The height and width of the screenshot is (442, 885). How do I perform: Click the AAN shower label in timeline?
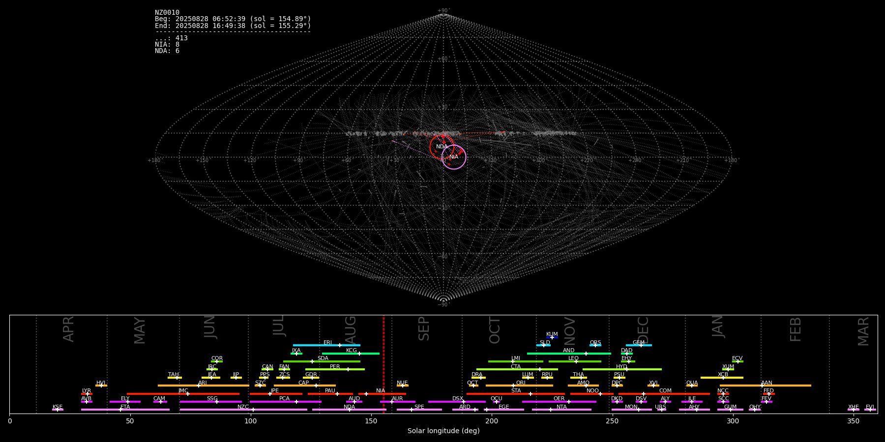pos(767,383)
